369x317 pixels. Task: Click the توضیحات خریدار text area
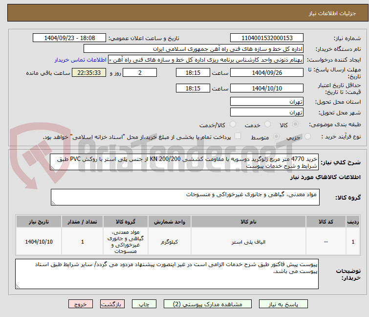click(x=167, y=274)
